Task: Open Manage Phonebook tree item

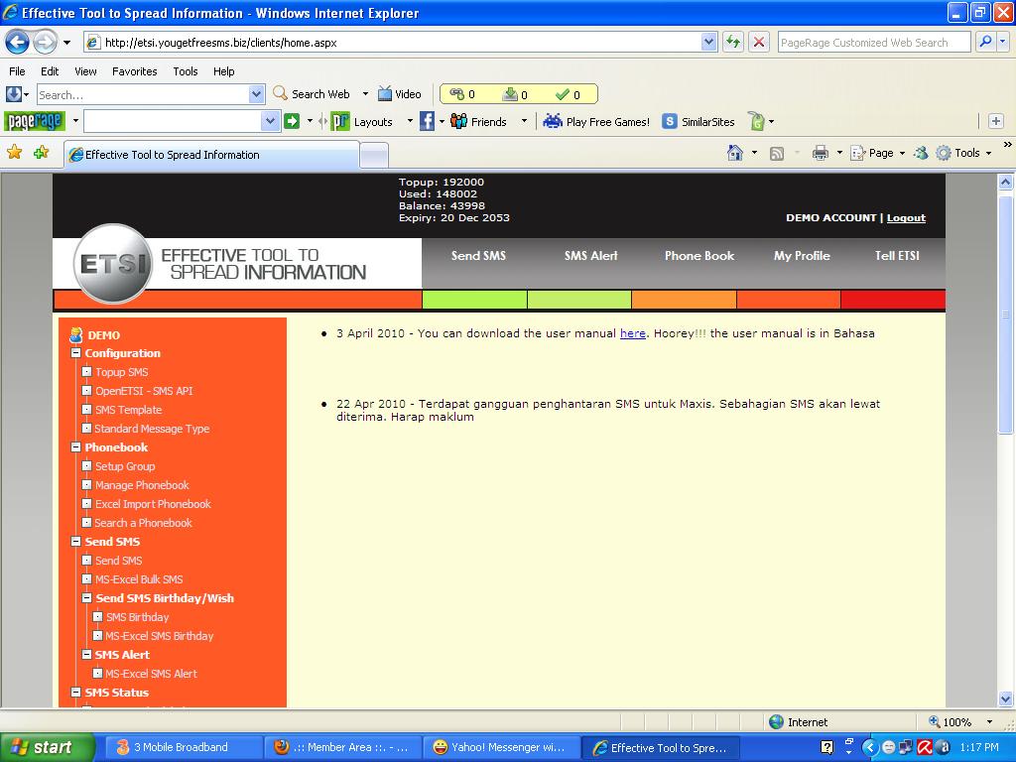Action: 142,484
